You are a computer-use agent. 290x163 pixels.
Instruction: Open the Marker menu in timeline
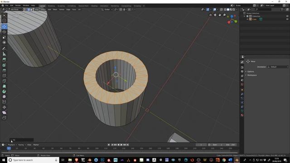click(36, 145)
